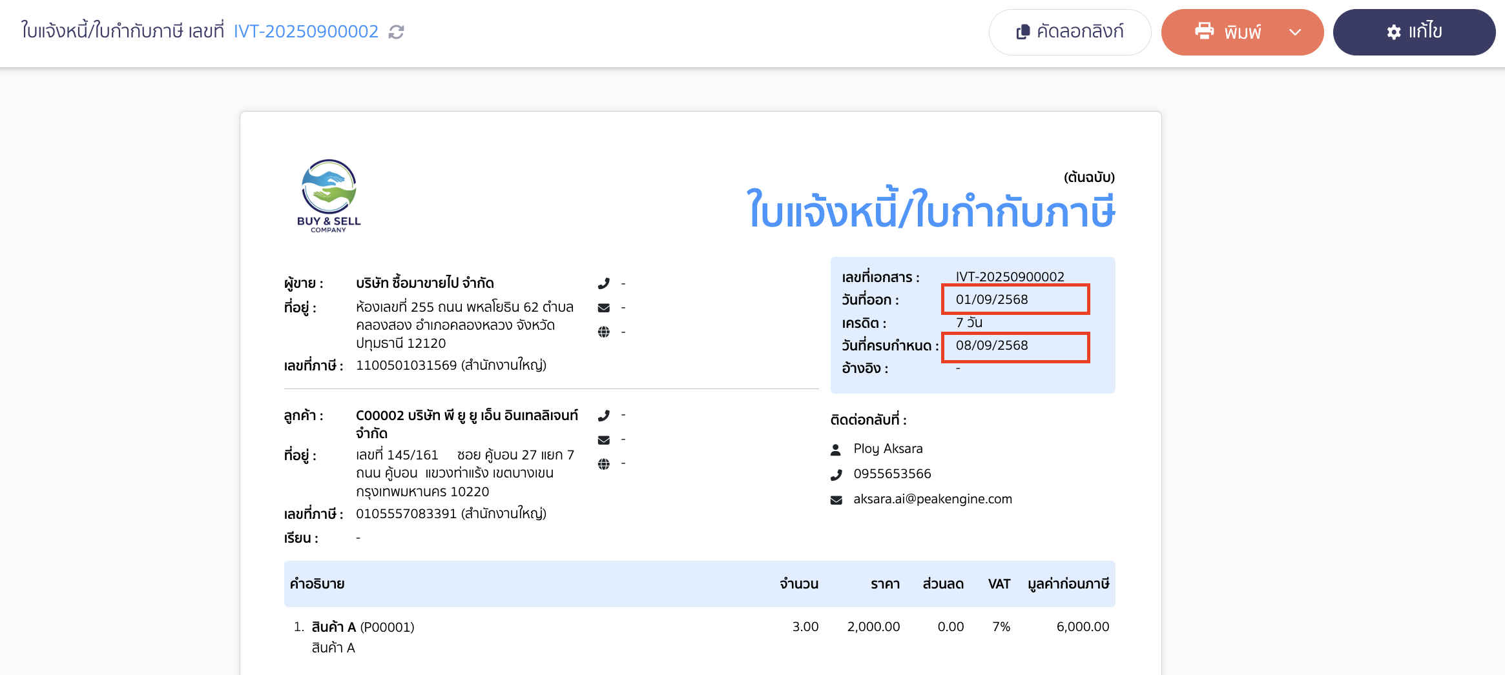The image size is (1505, 675).
Task: Click the พิมพ์ print button
Action: (x=1242, y=32)
